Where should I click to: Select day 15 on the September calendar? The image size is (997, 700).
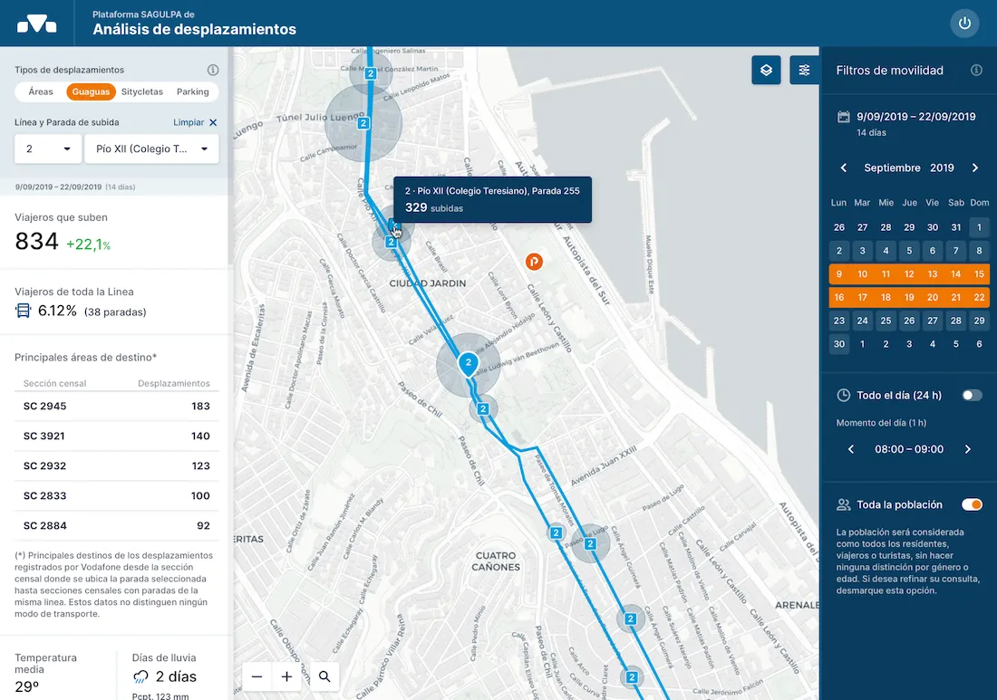979,273
